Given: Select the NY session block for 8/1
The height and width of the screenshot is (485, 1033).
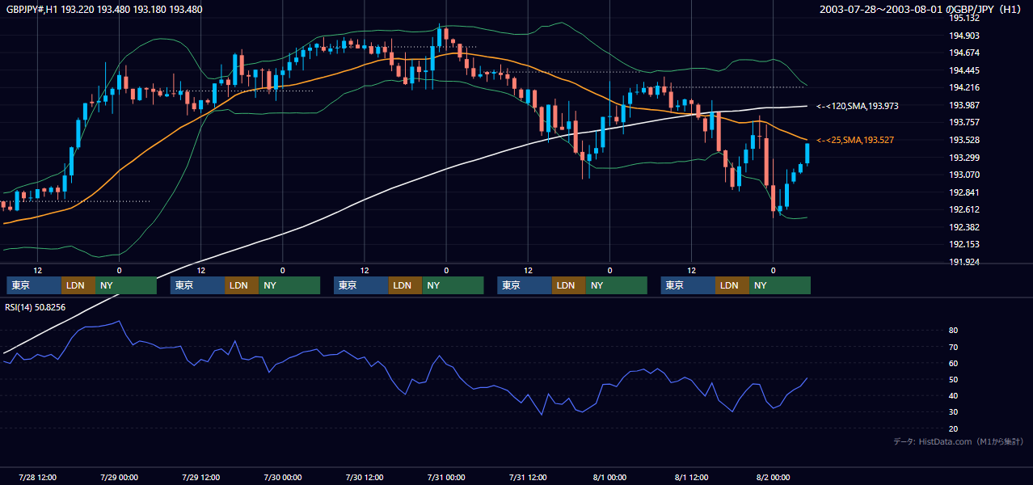Looking at the screenshot, I should (780, 285).
